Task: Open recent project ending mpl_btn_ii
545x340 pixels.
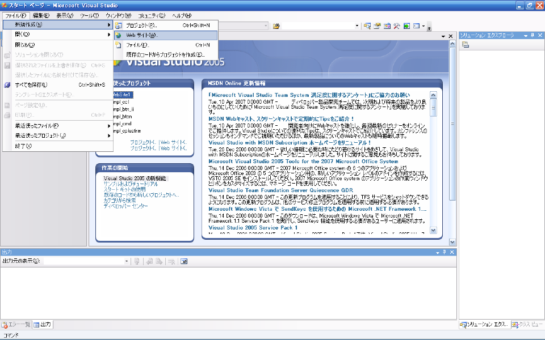Action: [x=124, y=109]
